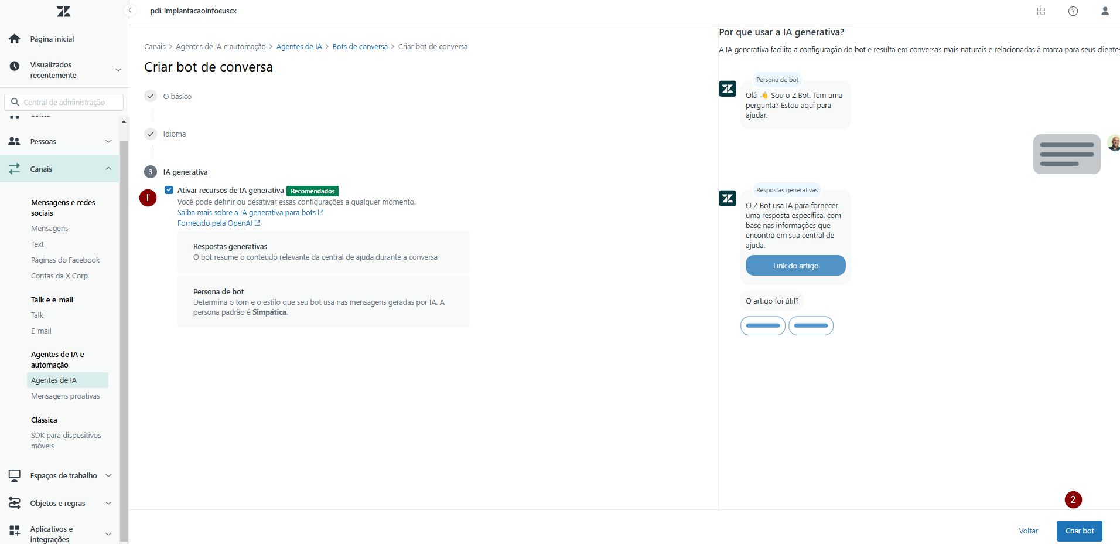Image resolution: width=1120 pixels, height=544 pixels.
Task: Click the Objetos e regras icon
Action: (15, 503)
